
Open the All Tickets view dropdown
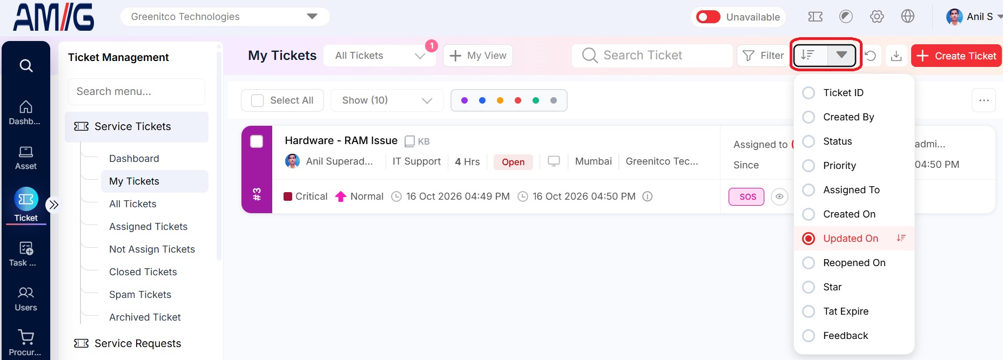(x=380, y=56)
